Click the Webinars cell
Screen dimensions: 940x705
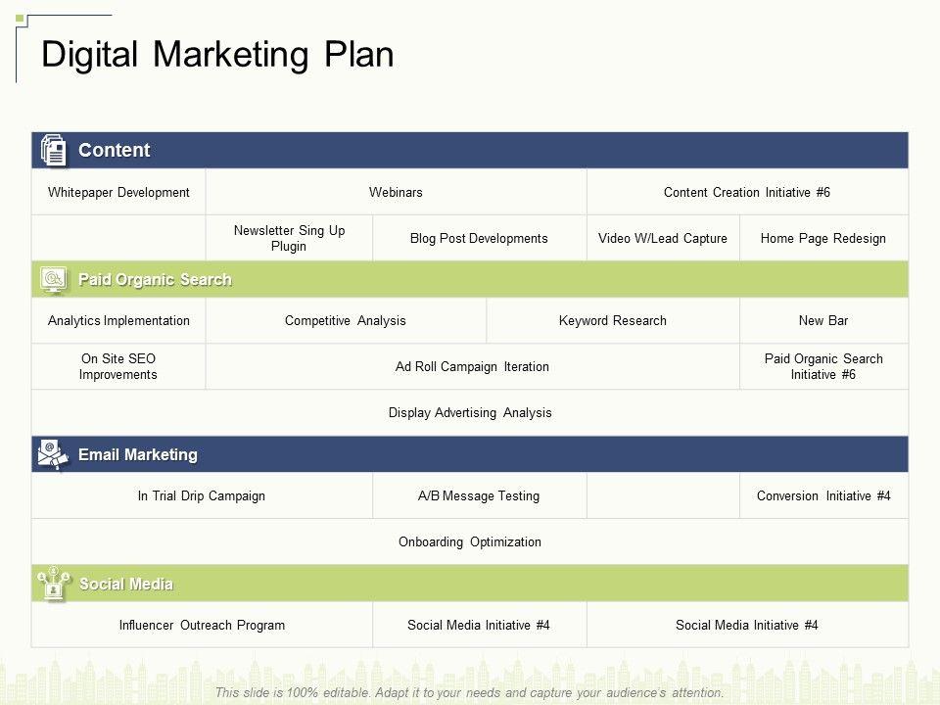tap(396, 193)
